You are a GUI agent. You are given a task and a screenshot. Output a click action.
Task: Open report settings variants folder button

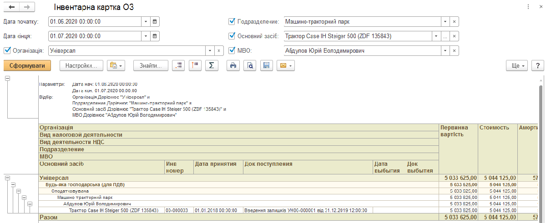116,66
